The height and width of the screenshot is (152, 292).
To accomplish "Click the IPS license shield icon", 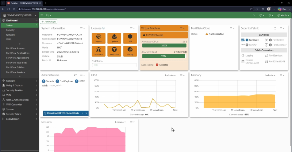I will (130, 38).
